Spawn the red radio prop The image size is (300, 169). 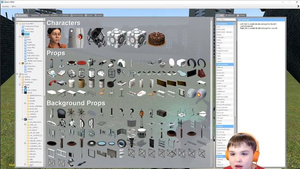pyautogui.click(x=202, y=73)
